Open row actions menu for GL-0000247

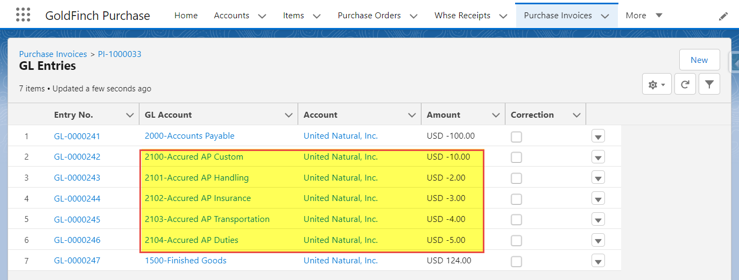pyautogui.click(x=598, y=261)
